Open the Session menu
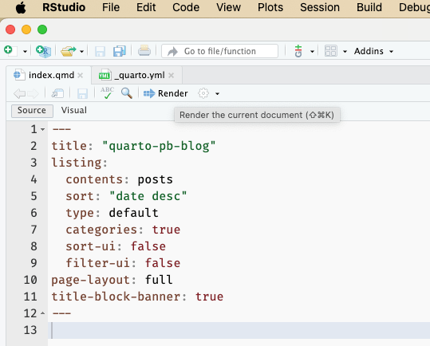The image size is (430, 346). tap(319, 7)
